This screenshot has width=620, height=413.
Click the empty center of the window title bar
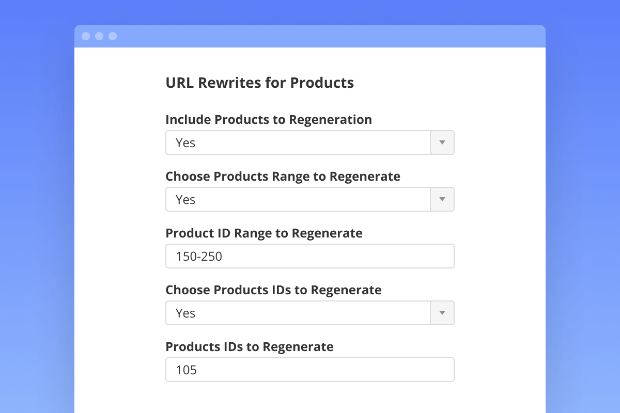[x=310, y=36]
